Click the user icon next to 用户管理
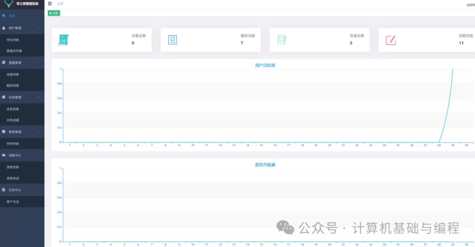Image resolution: width=475 pixels, height=247 pixels. [4, 28]
